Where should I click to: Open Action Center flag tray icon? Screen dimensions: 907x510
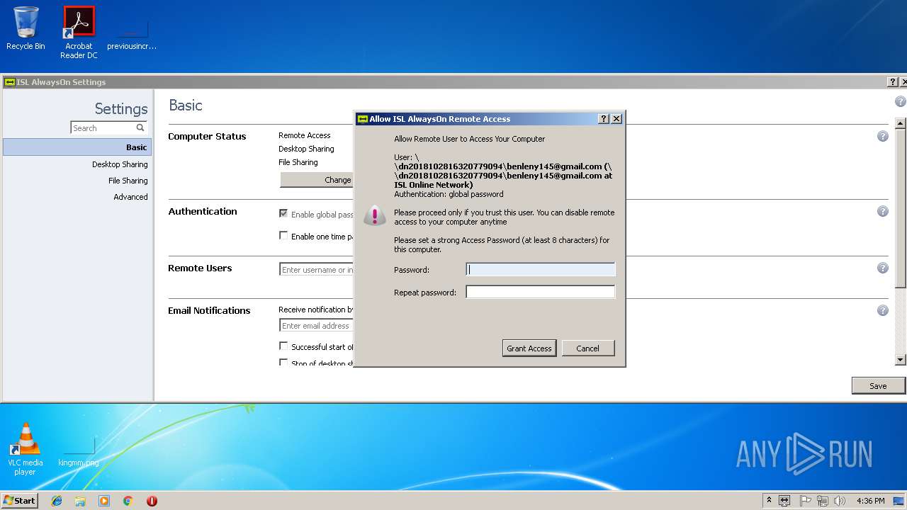tap(805, 501)
